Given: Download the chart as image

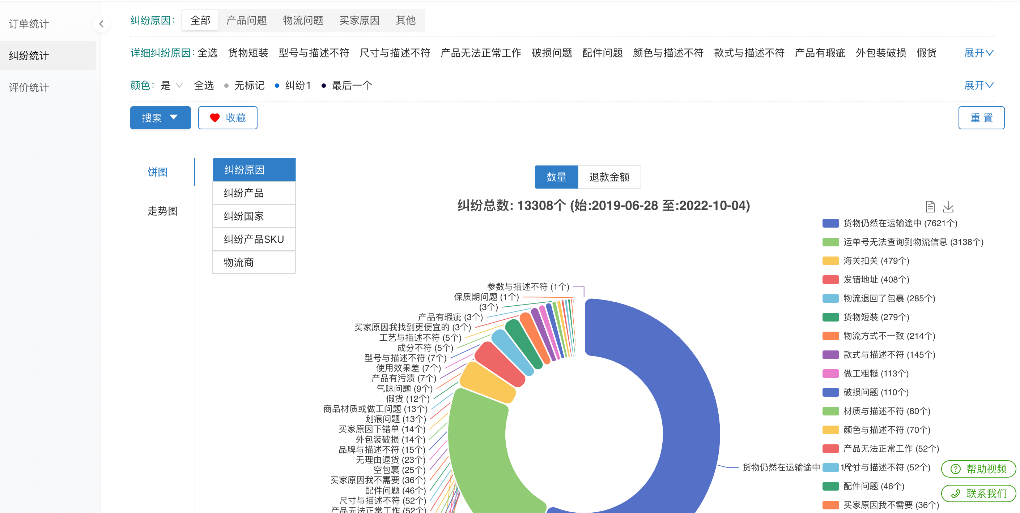Looking at the screenshot, I should 948,207.
